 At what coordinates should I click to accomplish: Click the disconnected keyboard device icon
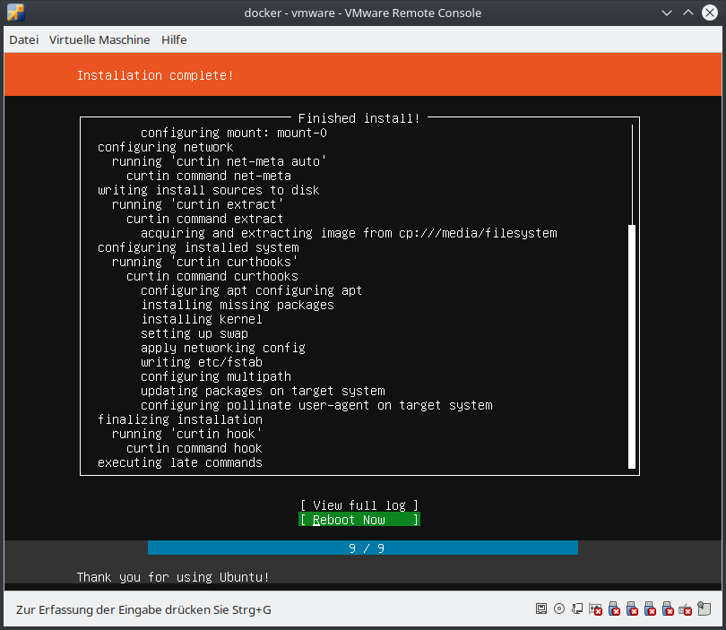coord(686,609)
